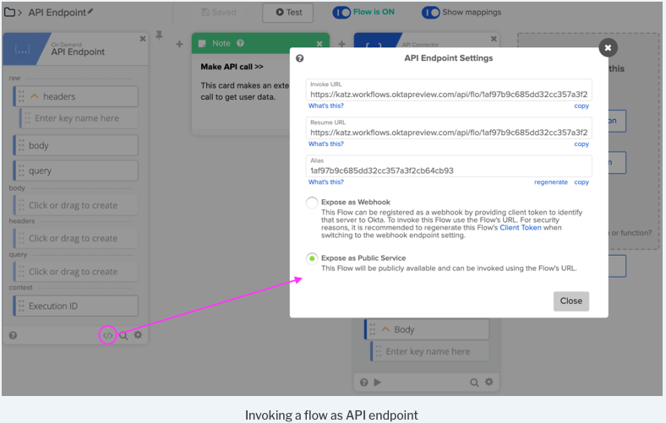Select Expose as Public Service option
Viewport: 666px width, 423px height.
(x=313, y=258)
